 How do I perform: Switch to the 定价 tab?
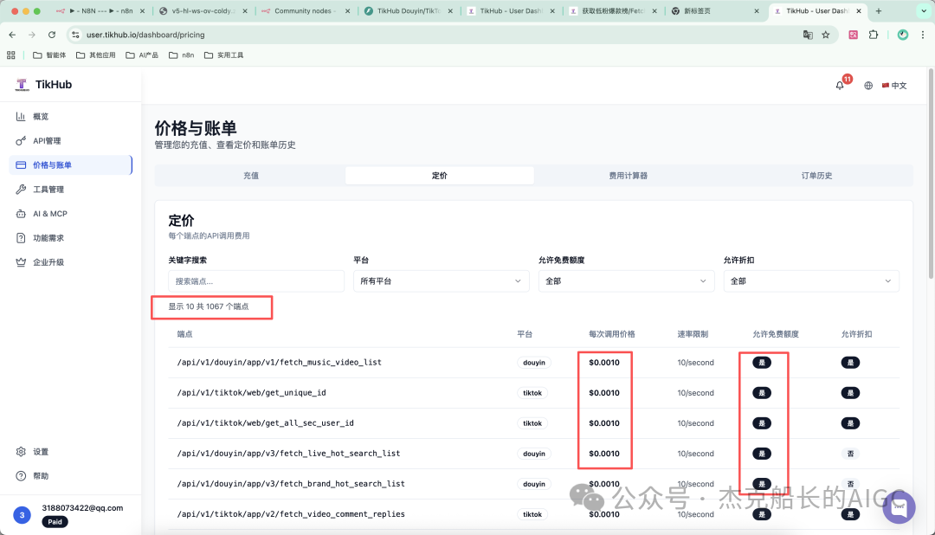tap(440, 176)
